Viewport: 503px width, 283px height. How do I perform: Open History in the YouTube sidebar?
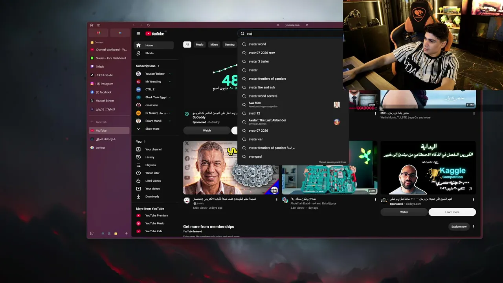click(154, 157)
